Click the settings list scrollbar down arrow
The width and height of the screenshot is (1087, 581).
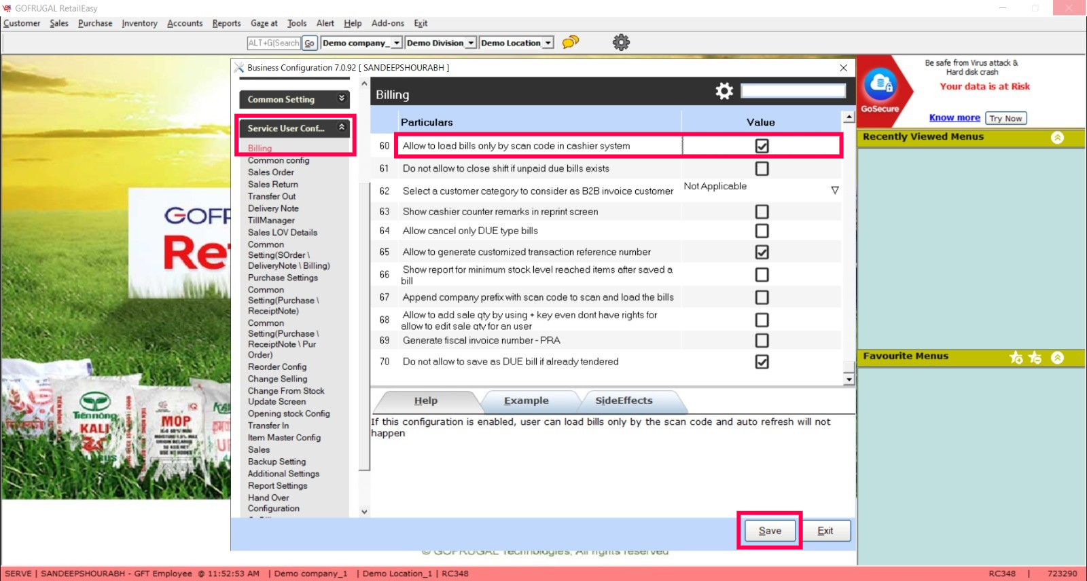point(849,379)
